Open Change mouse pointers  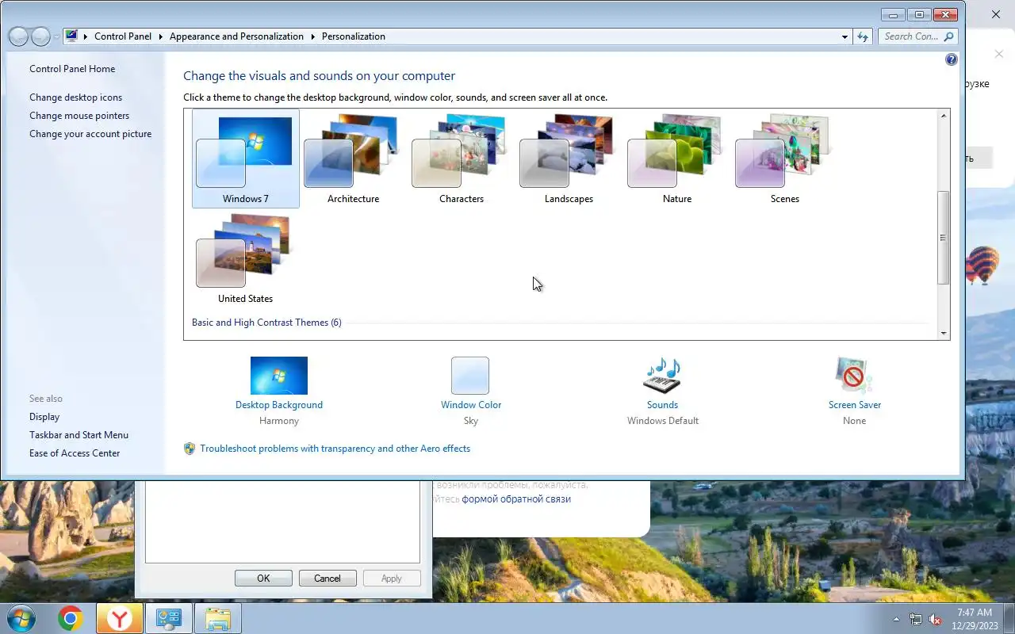[x=79, y=116]
